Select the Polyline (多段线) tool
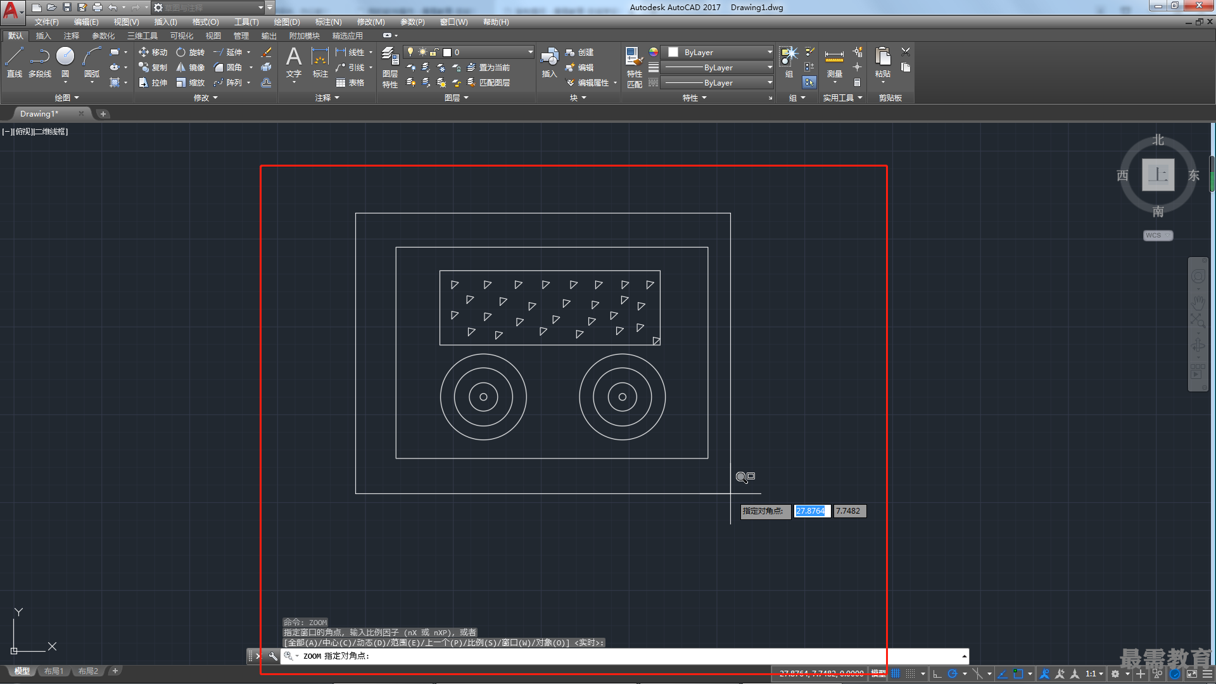 point(40,63)
